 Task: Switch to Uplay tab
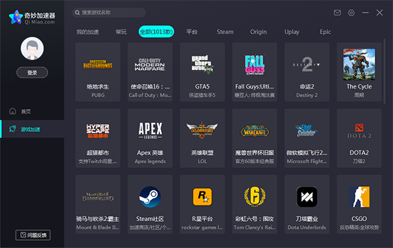pyautogui.click(x=291, y=32)
